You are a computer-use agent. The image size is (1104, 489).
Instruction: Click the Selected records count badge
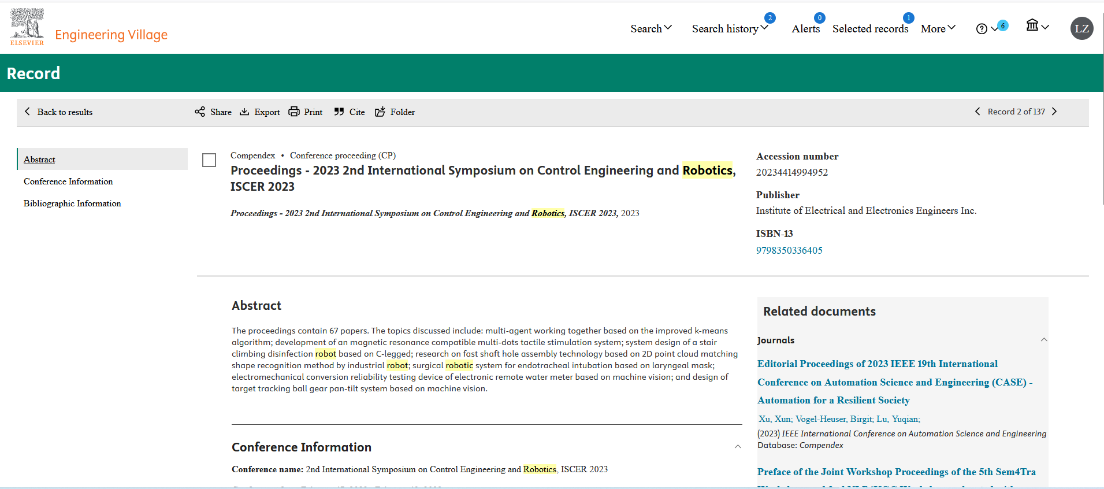point(908,18)
